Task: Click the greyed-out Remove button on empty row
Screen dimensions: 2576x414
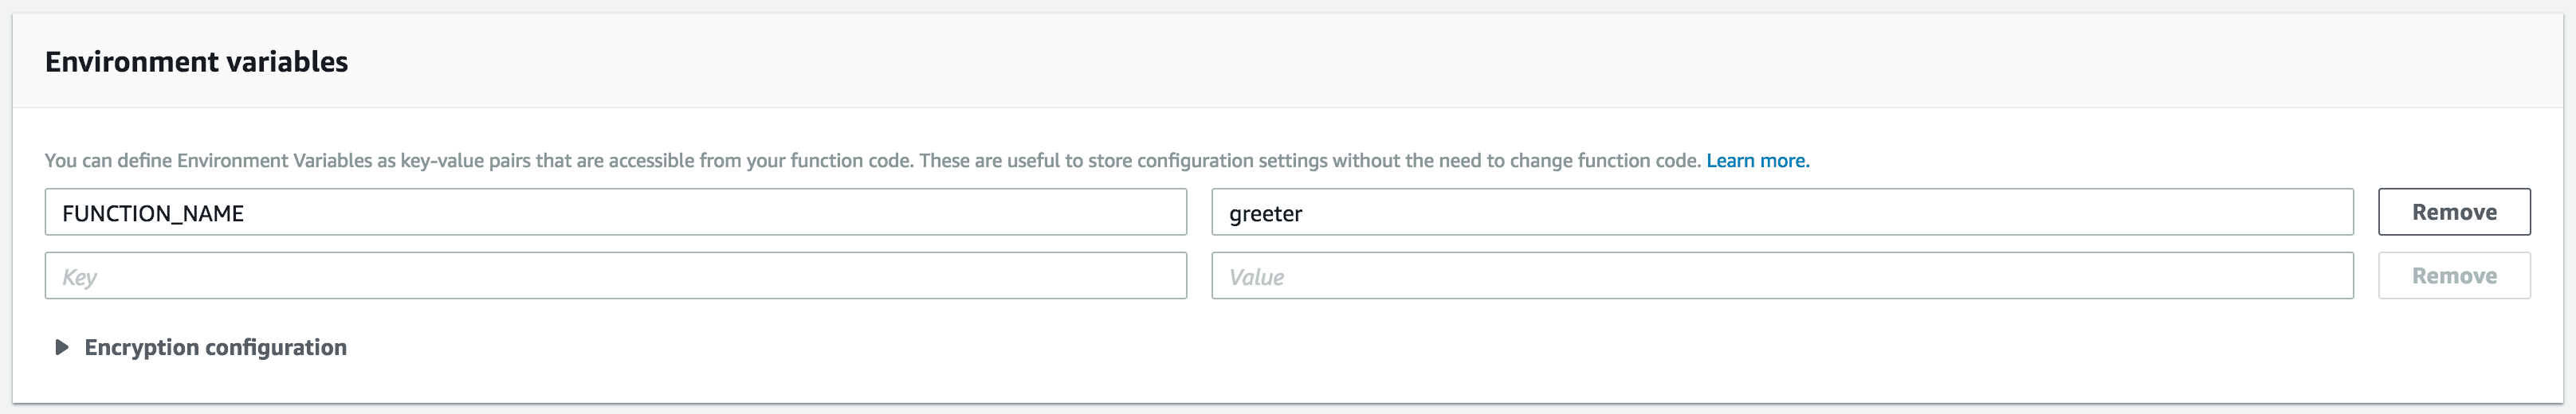Action: click(x=2453, y=276)
